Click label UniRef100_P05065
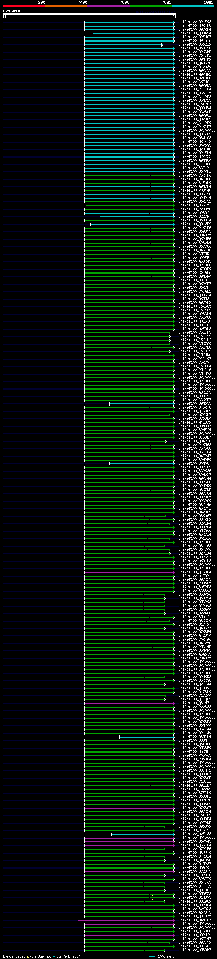The width and height of the screenshot is (217, 959). click(195, 756)
